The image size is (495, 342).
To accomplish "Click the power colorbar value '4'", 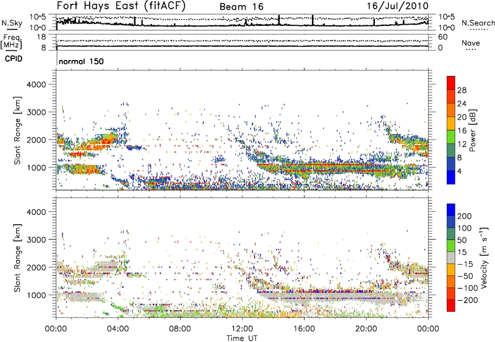I will pos(459,172).
